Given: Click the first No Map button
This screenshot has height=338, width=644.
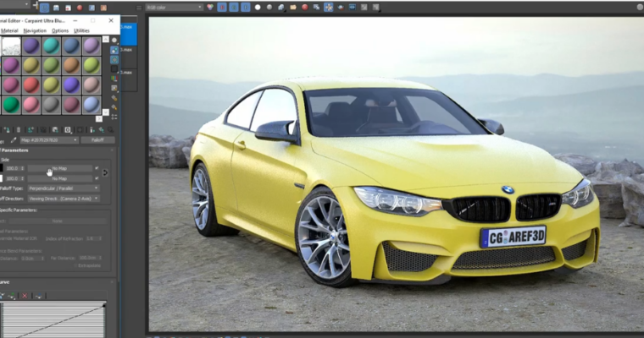Looking at the screenshot, I should pyautogui.click(x=59, y=168).
